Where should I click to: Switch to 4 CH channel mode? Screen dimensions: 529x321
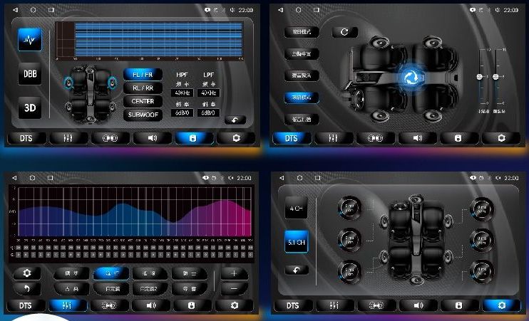(x=295, y=209)
